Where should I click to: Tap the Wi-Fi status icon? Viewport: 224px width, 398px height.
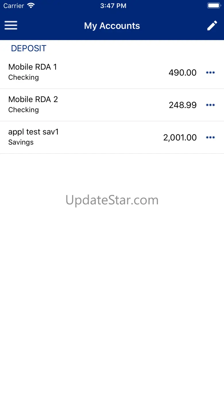pos(31,5)
